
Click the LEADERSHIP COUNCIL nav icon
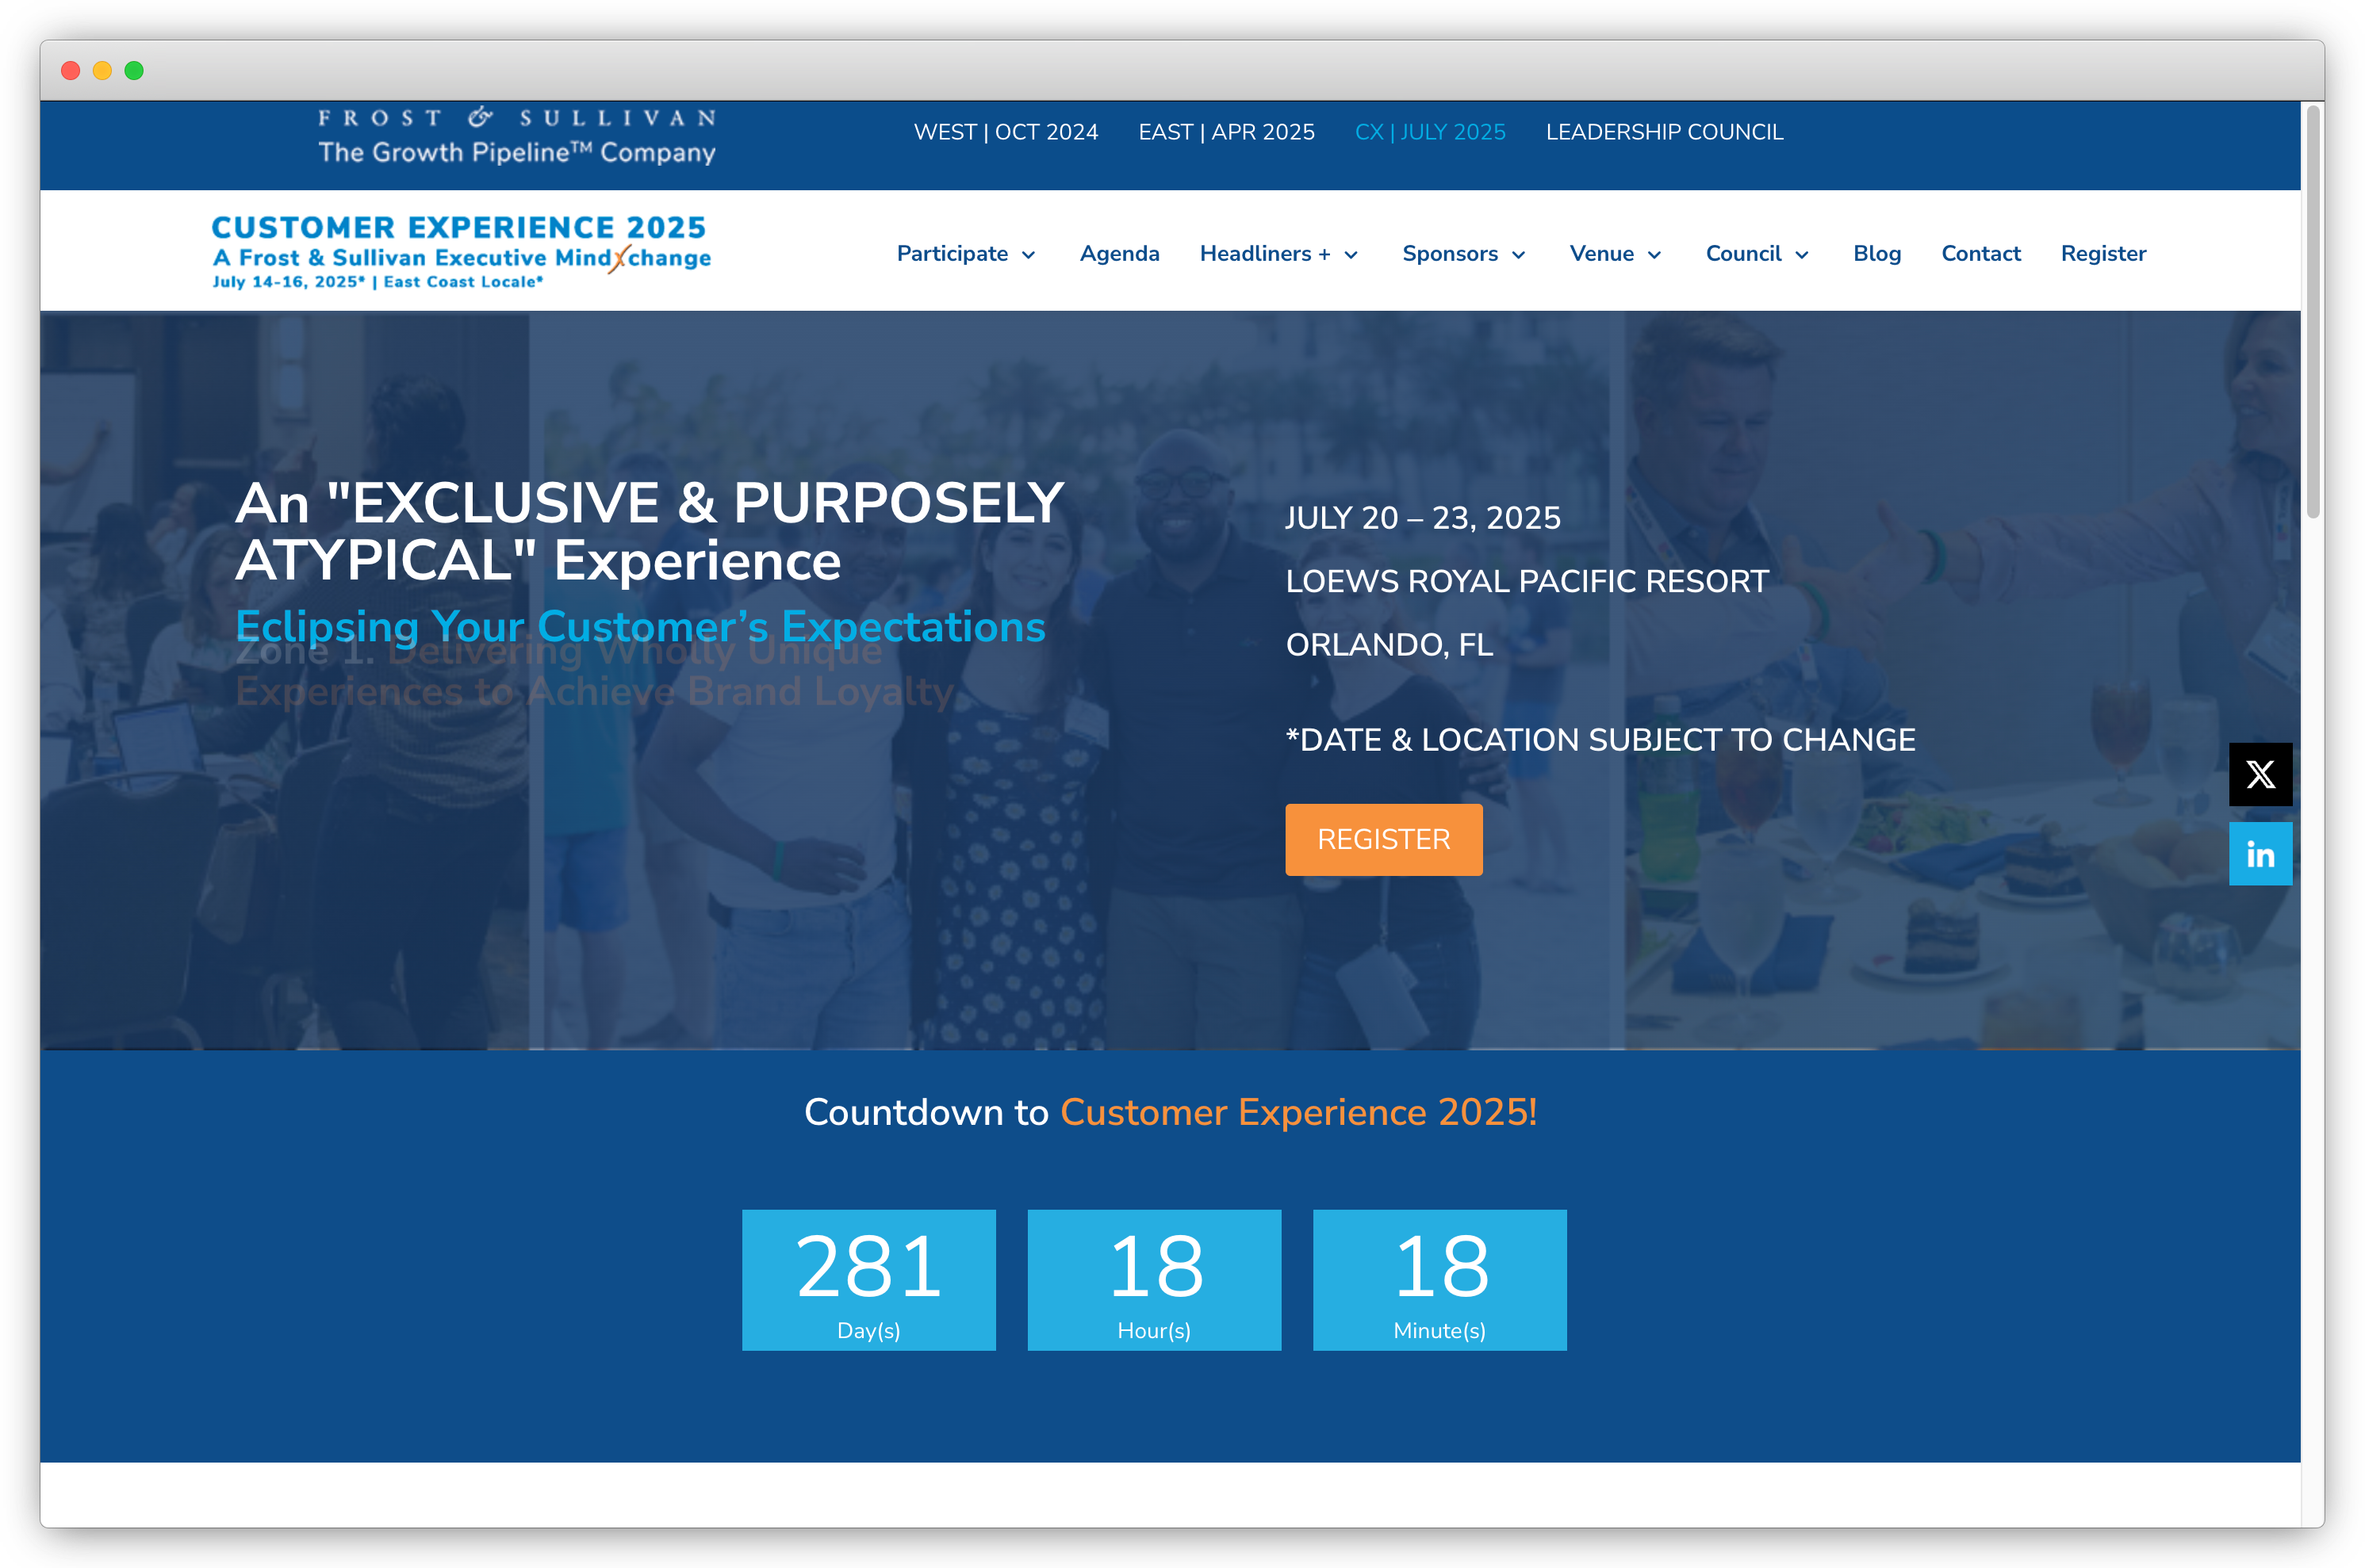(x=1663, y=132)
